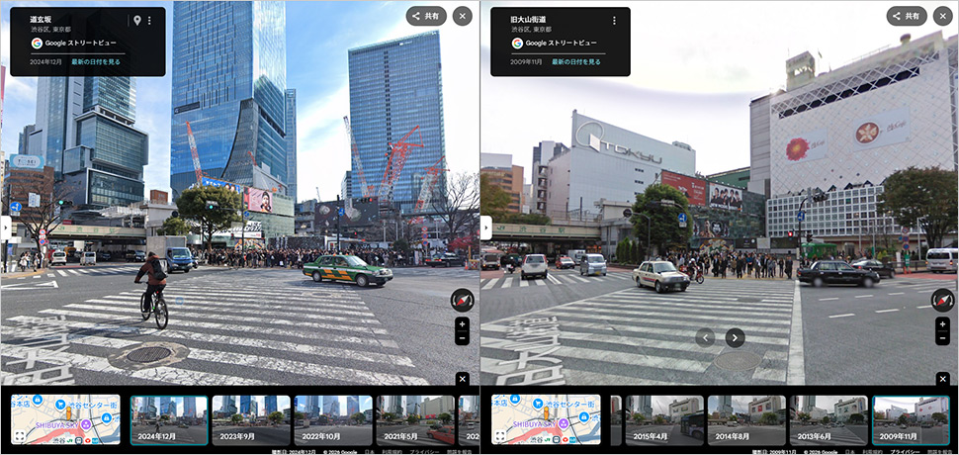Image resolution: width=959 pixels, height=455 pixels.
Task: Click the compass in the 2024 view
Action: [x=463, y=301]
